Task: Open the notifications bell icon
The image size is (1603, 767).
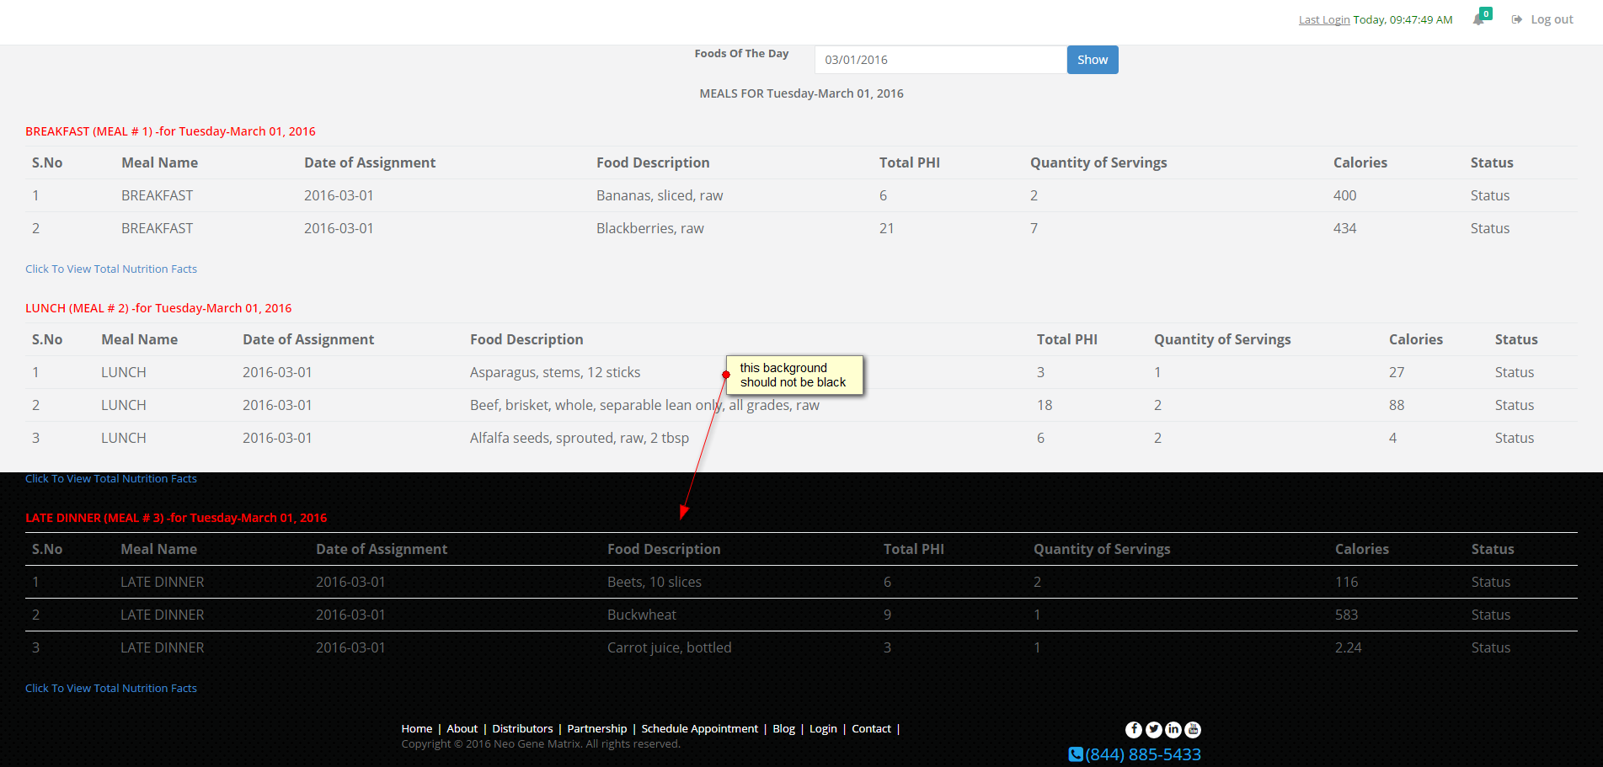Action: pos(1478,19)
